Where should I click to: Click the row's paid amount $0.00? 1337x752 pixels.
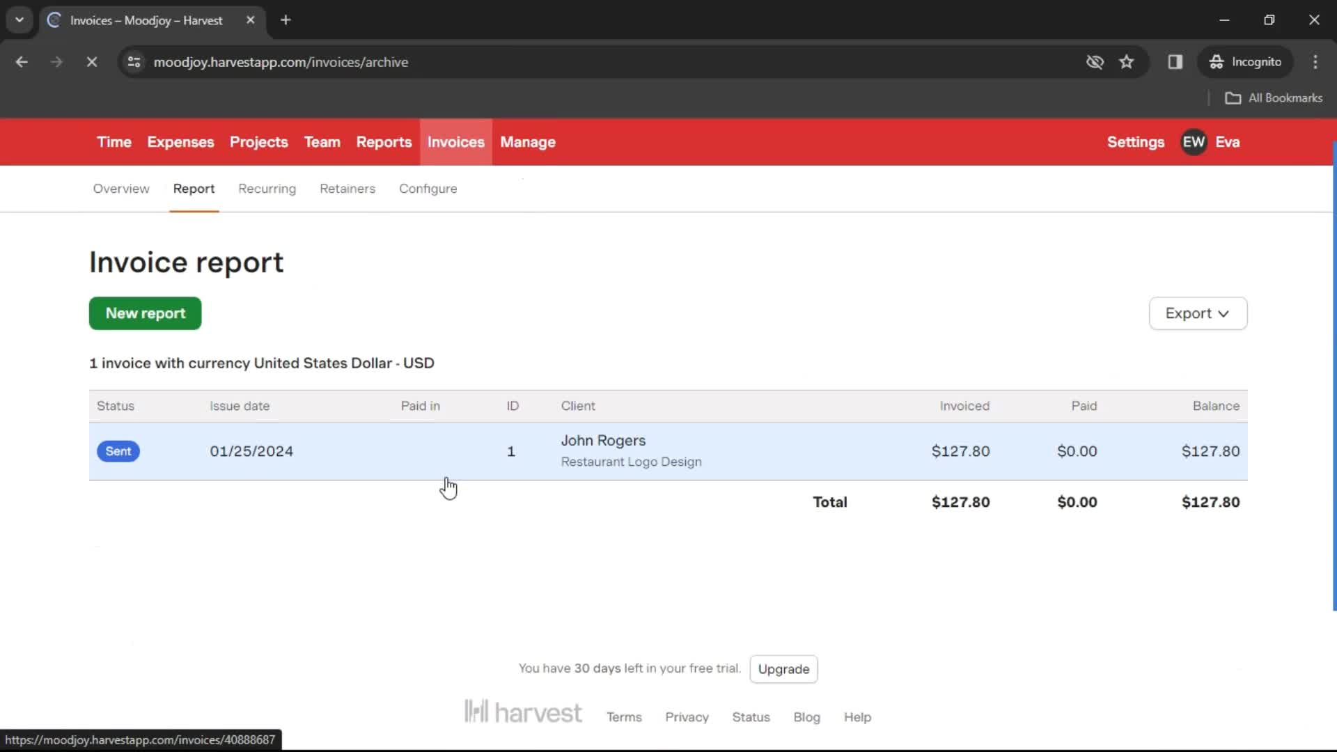click(x=1077, y=451)
